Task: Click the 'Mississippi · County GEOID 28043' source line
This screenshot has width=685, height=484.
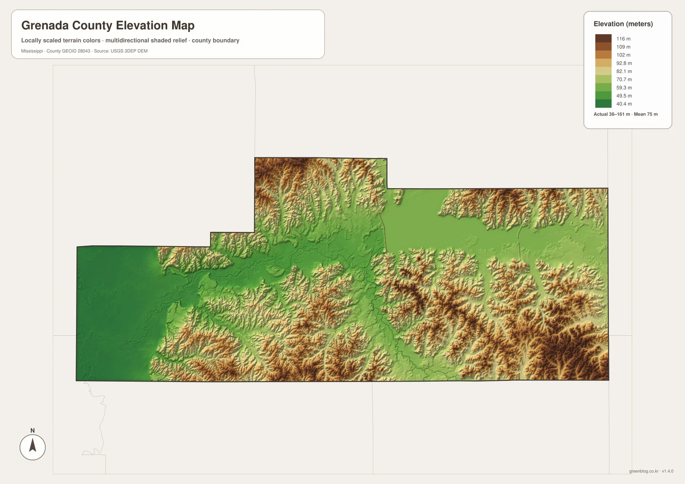Action: (x=84, y=51)
